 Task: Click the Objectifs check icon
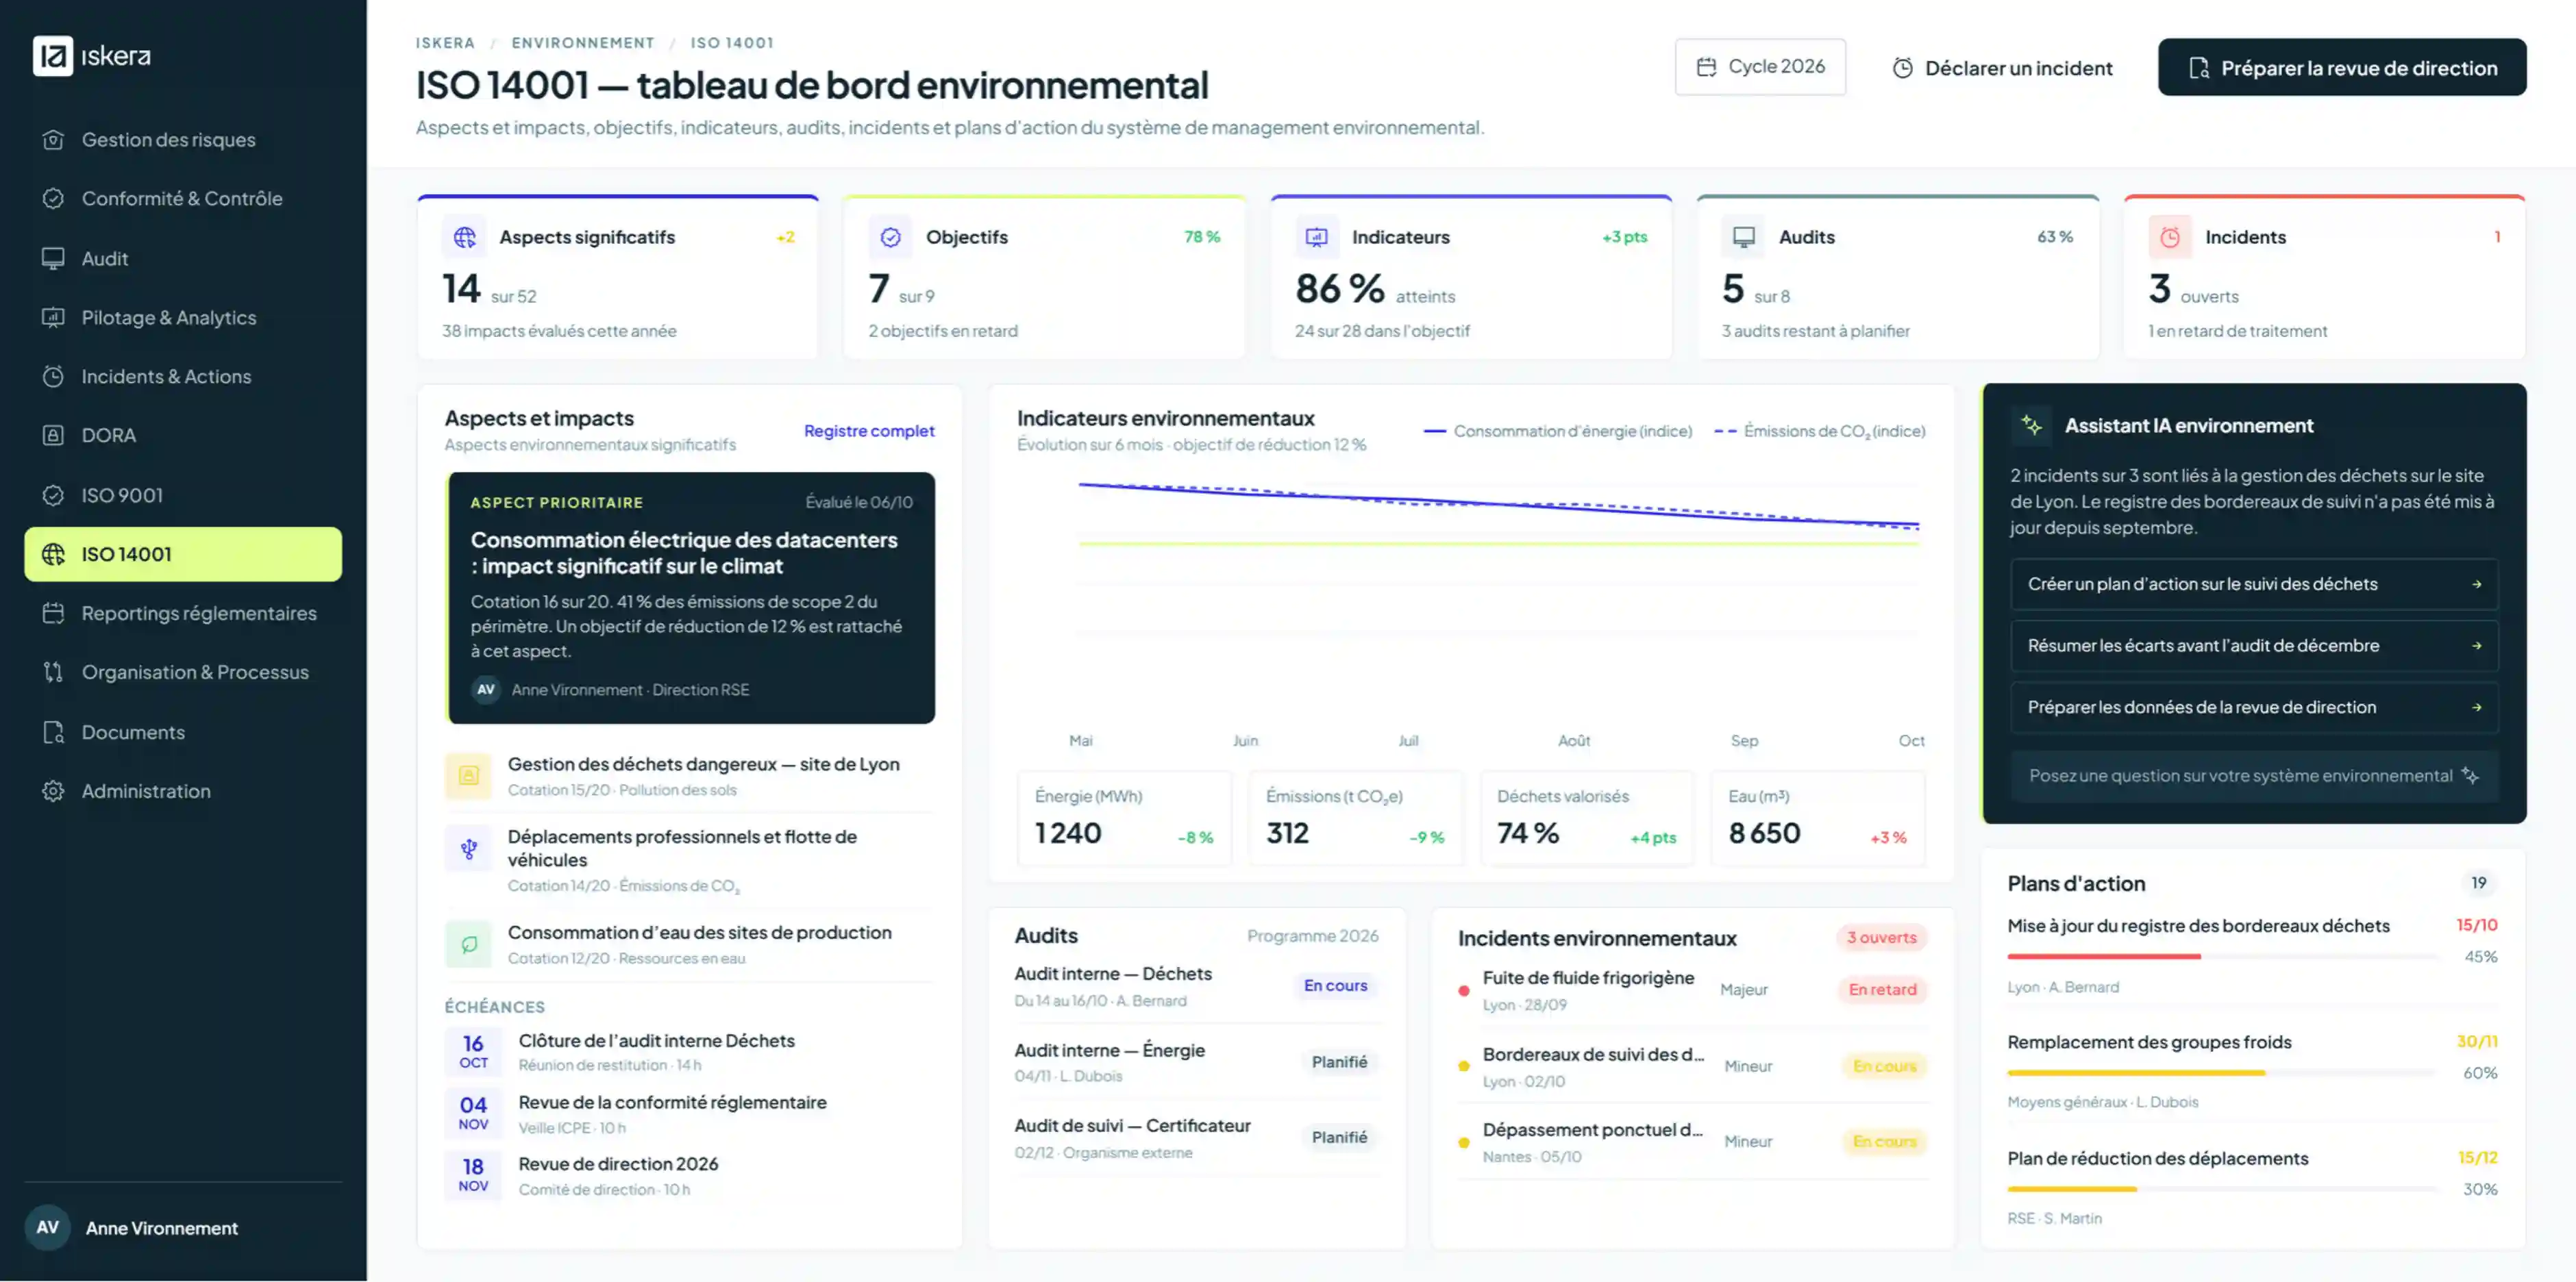pyautogui.click(x=890, y=238)
